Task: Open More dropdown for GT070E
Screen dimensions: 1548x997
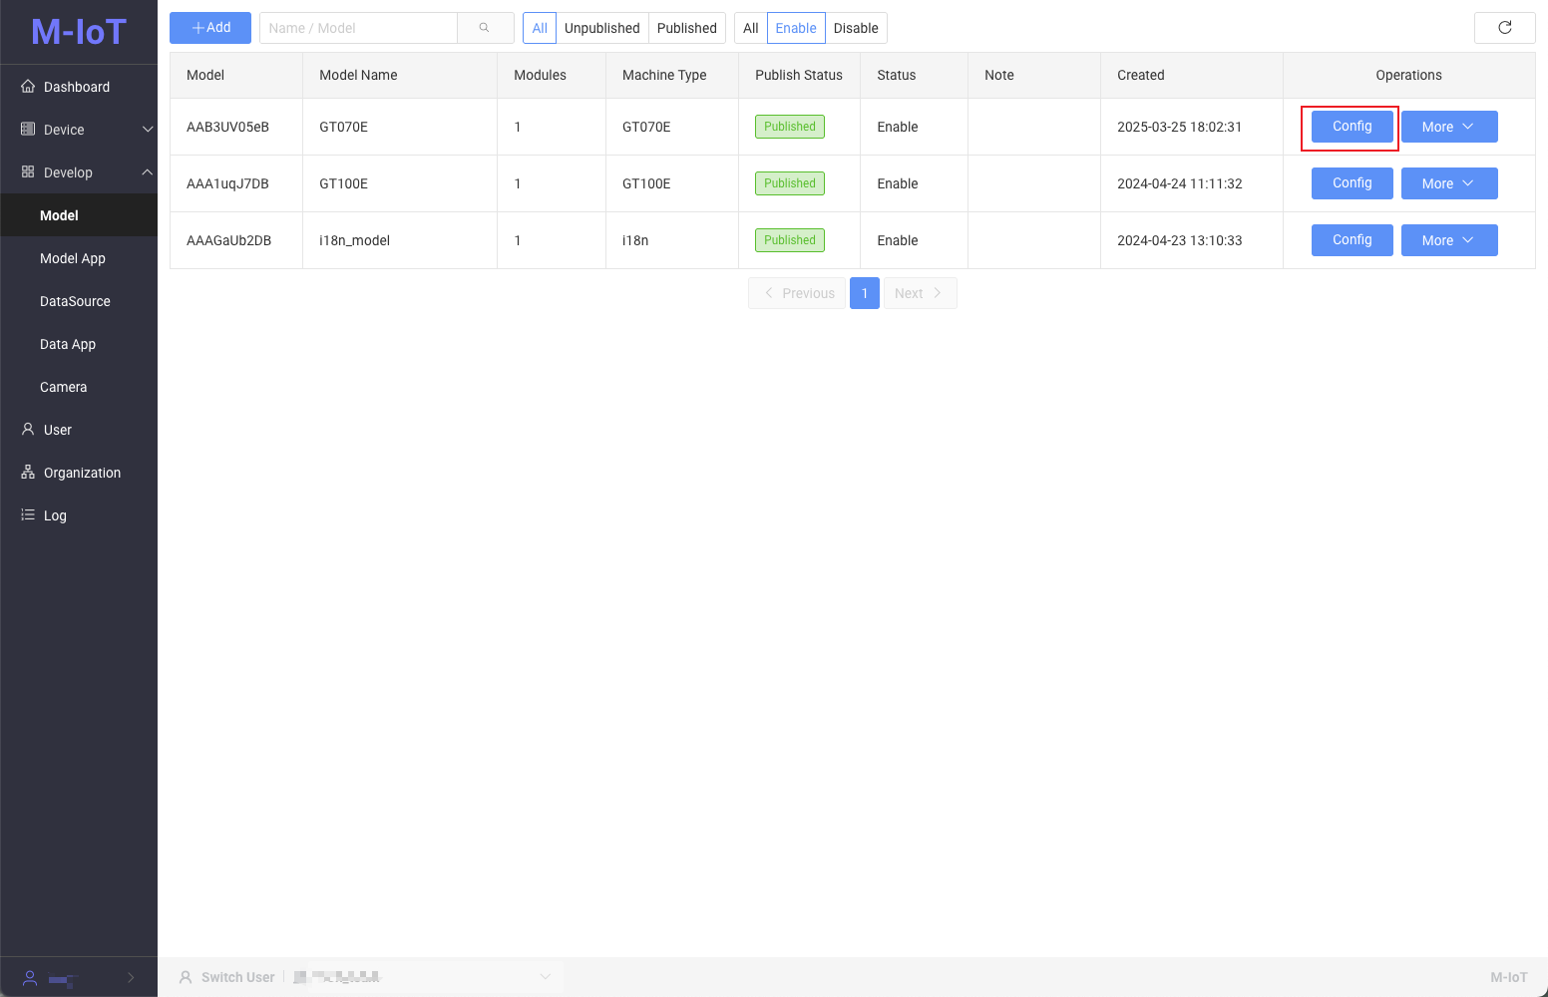Action: click(x=1448, y=127)
